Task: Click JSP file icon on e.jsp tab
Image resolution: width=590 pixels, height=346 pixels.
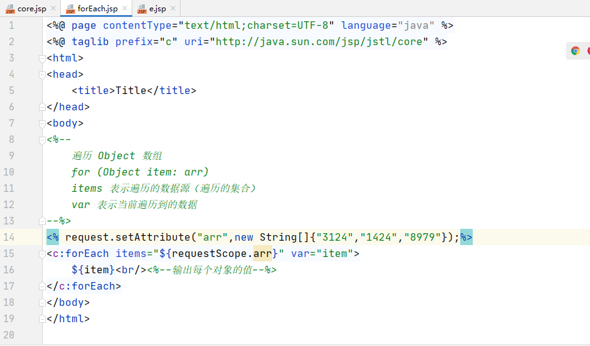Action: click(142, 9)
